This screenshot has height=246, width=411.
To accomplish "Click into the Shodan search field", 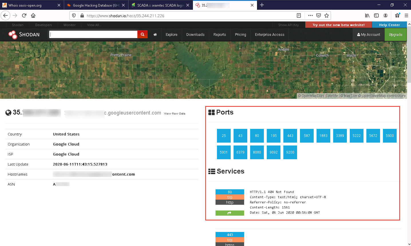I will 93,34.
